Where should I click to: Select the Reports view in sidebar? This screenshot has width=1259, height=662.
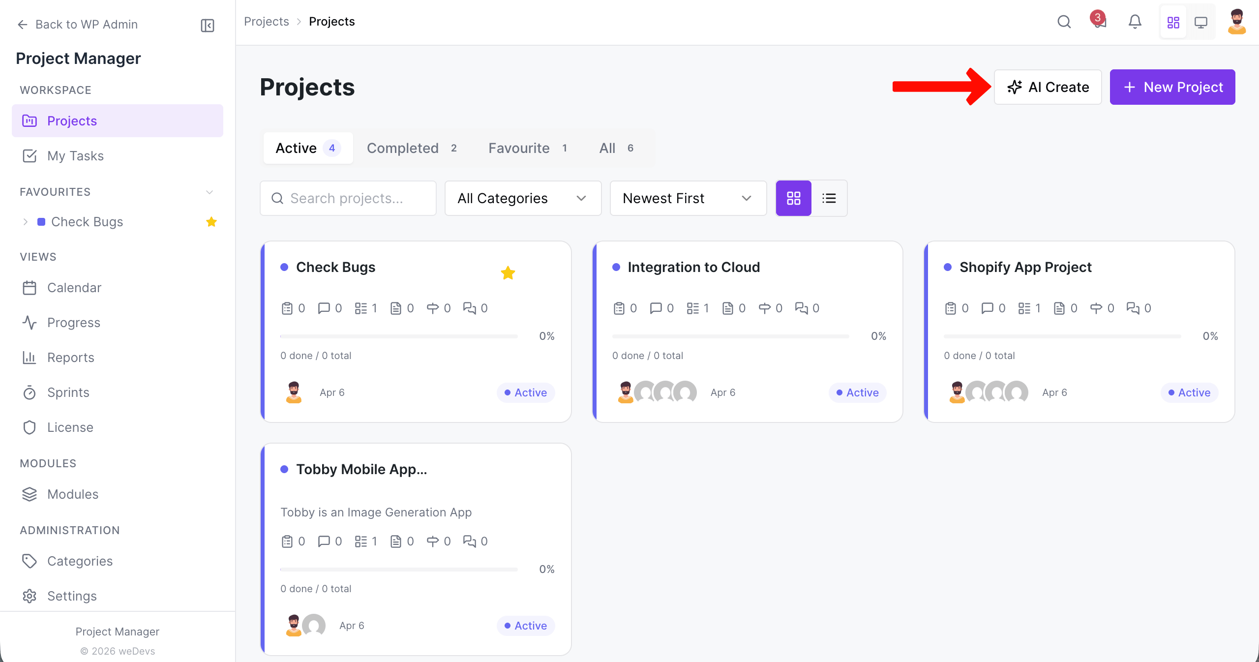70,358
